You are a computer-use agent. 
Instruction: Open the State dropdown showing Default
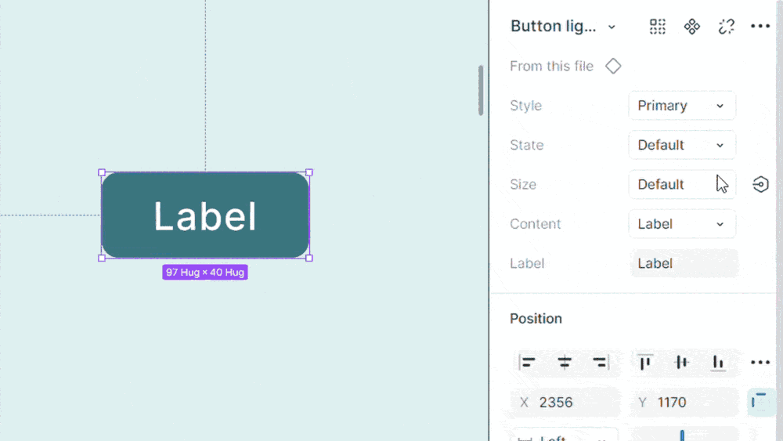[682, 145]
